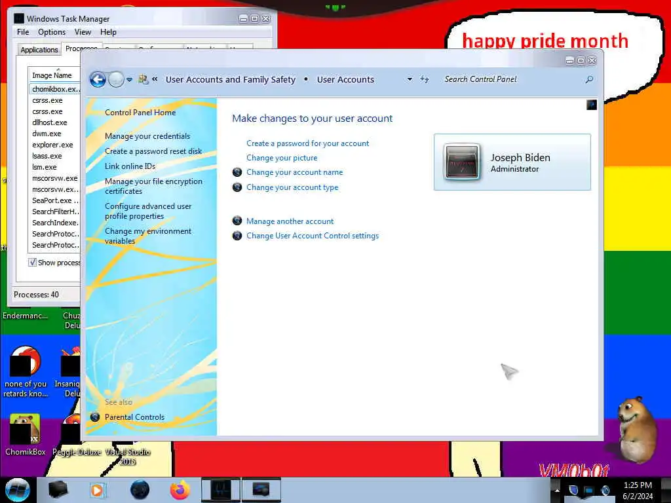The image size is (671, 503).
Task: Select chomikbox.exe process row
Action: [55, 89]
